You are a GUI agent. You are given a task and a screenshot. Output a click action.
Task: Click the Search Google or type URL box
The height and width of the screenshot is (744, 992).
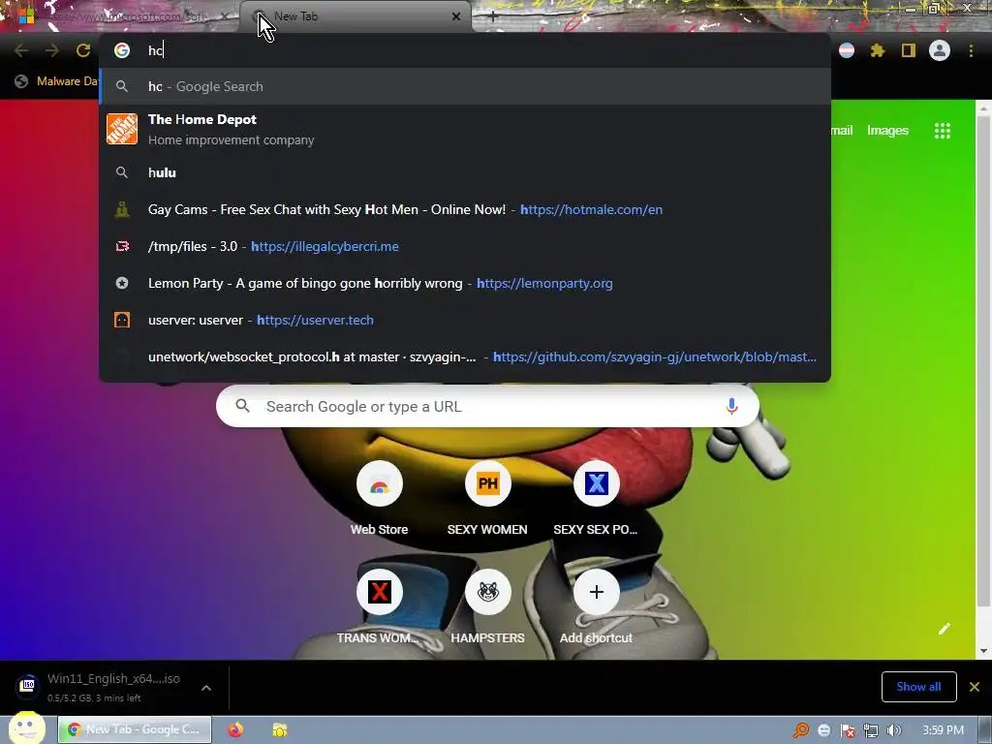pyautogui.click(x=487, y=406)
